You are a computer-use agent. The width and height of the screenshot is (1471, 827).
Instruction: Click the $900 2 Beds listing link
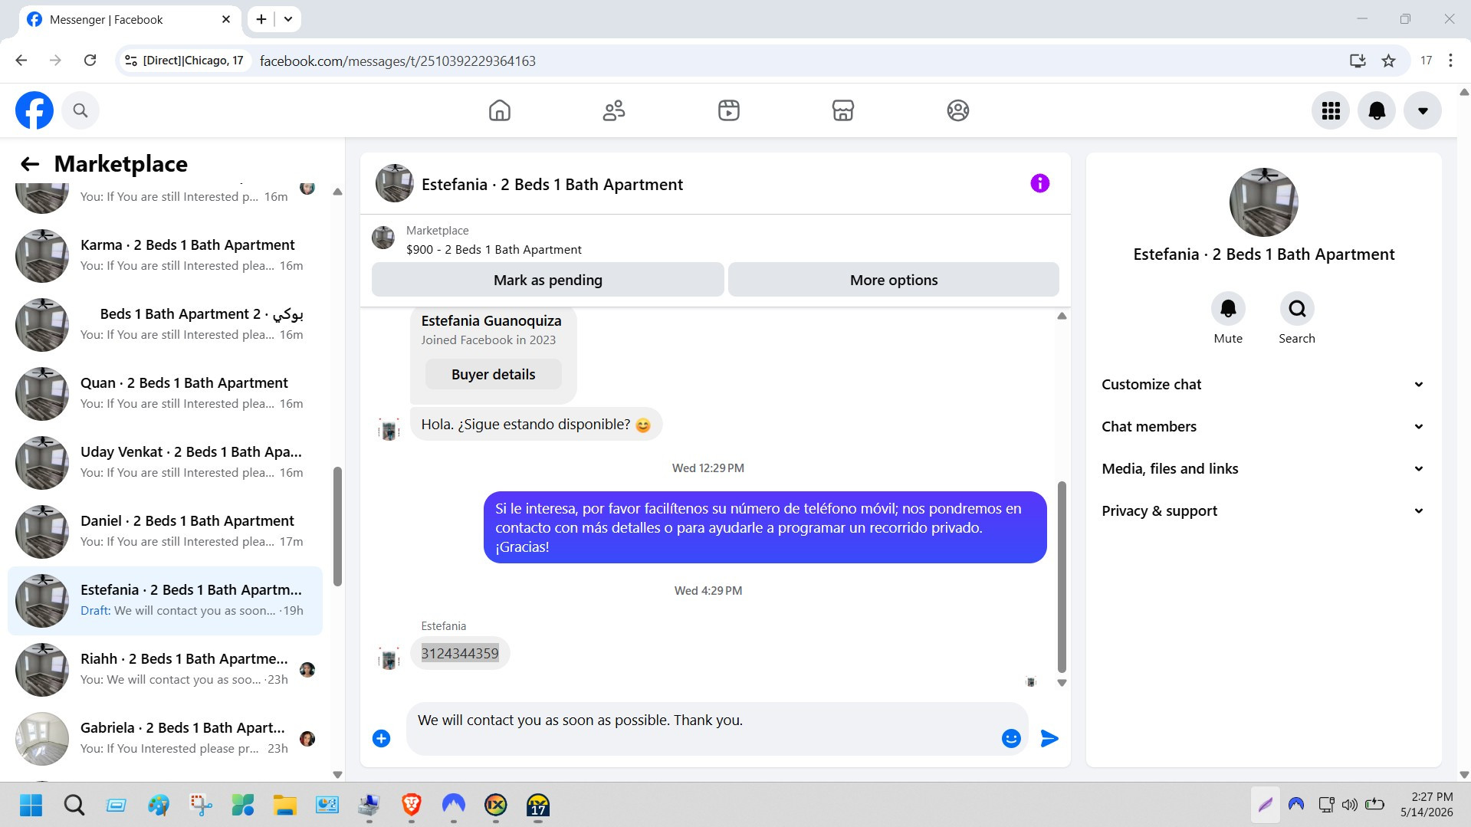click(x=494, y=249)
